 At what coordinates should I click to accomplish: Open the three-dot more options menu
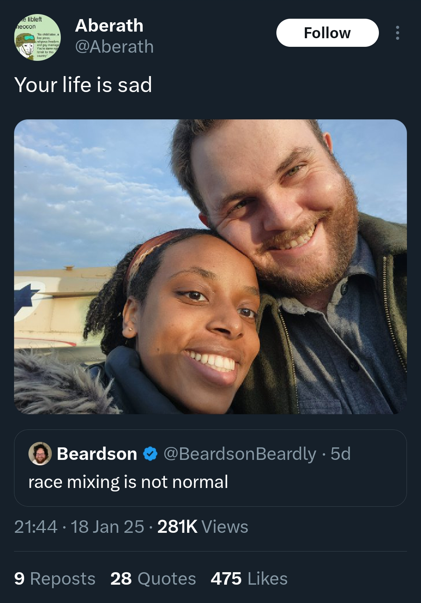tap(397, 33)
